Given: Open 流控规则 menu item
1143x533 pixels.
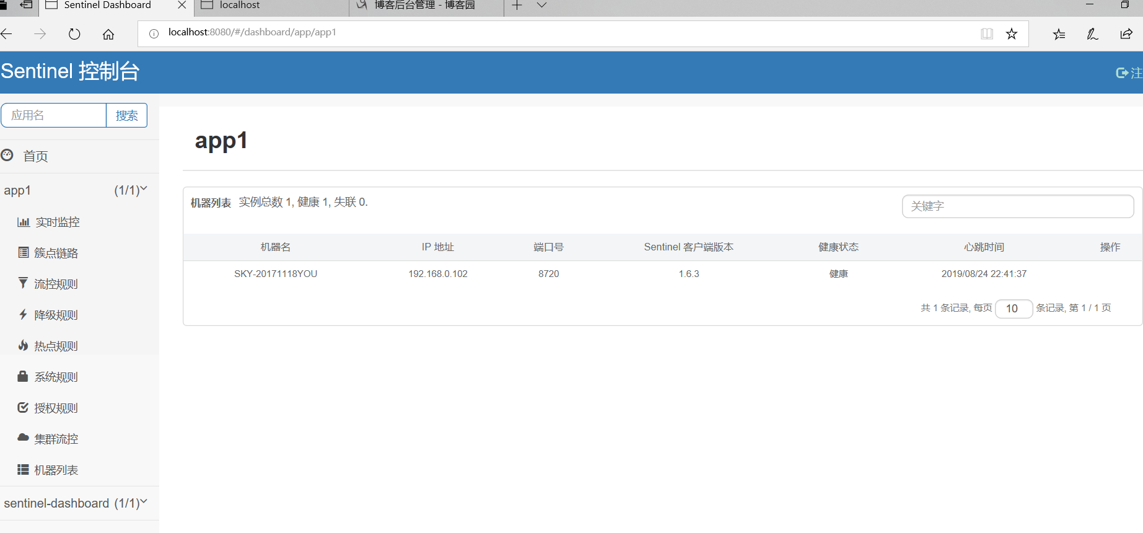Looking at the screenshot, I should pos(56,284).
